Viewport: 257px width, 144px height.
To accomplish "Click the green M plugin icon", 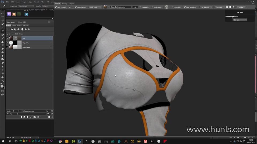I will click(19, 14).
